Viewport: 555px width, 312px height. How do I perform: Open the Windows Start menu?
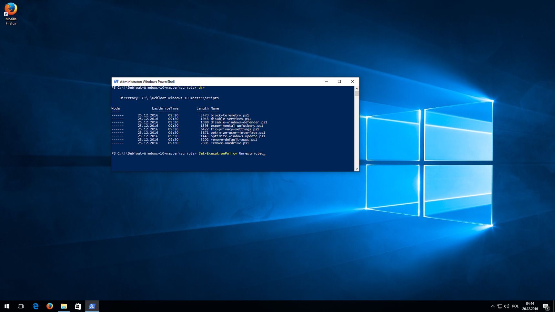pos(7,306)
